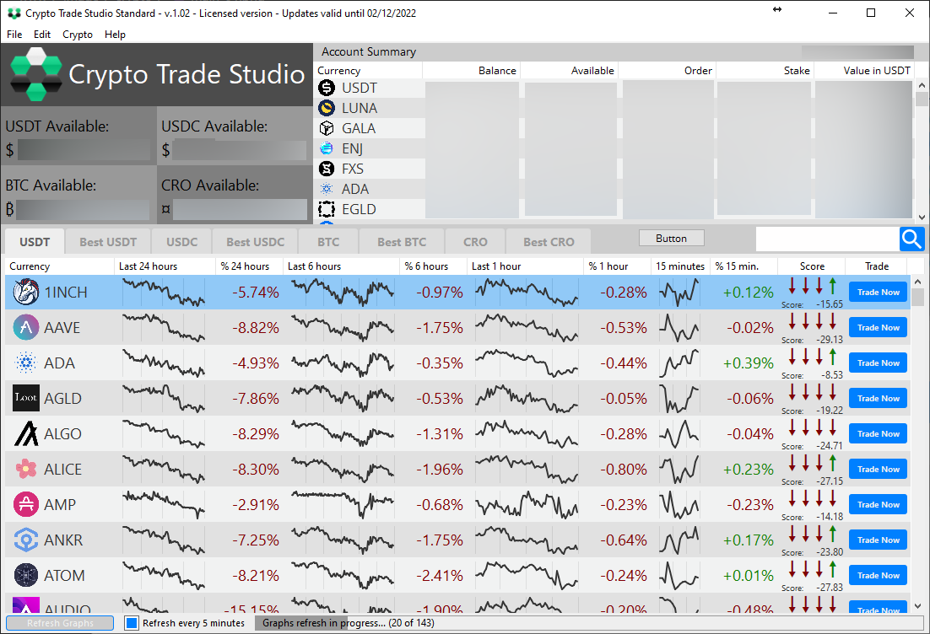Click the ANKR coin icon
The image size is (930, 634).
click(x=25, y=540)
